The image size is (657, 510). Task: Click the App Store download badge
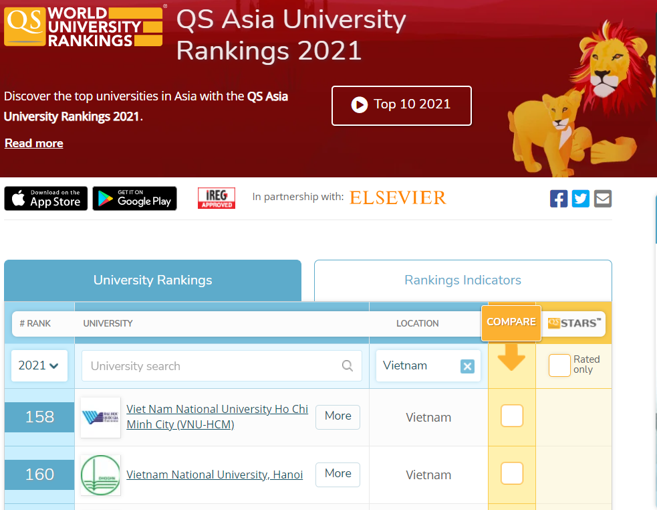click(45, 198)
